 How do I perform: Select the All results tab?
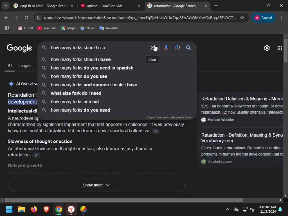pyautogui.click(x=10, y=66)
